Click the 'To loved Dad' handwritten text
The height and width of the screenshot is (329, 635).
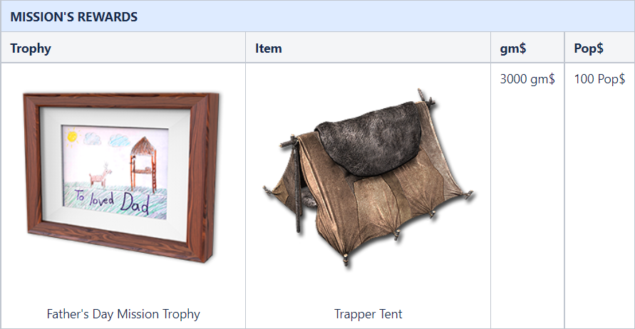pos(112,200)
